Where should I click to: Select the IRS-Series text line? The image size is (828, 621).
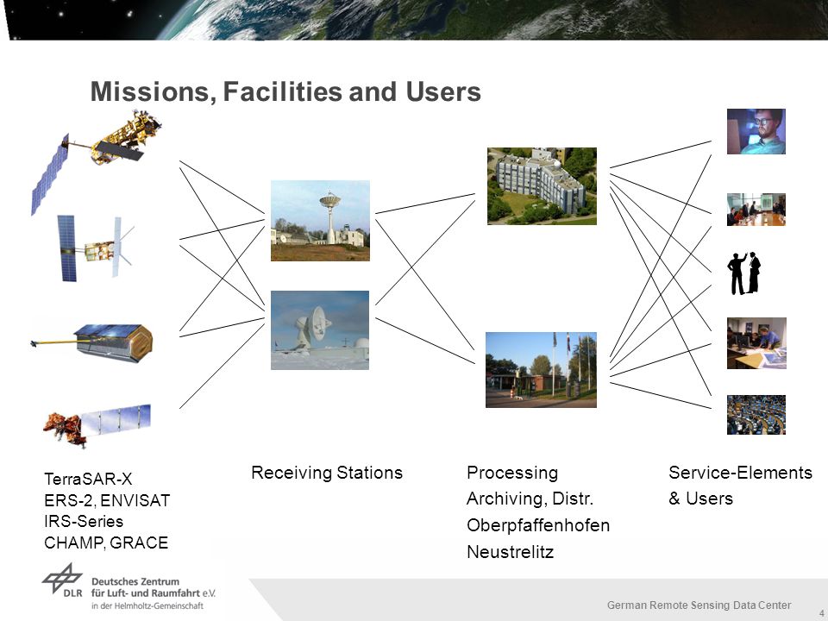tap(84, 521)
